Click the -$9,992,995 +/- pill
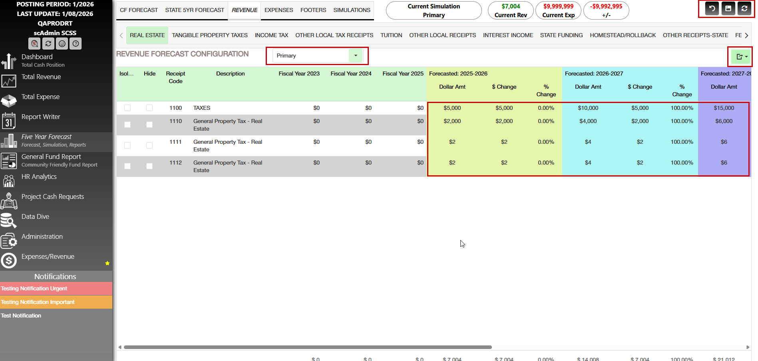 [x=606, y=10]
